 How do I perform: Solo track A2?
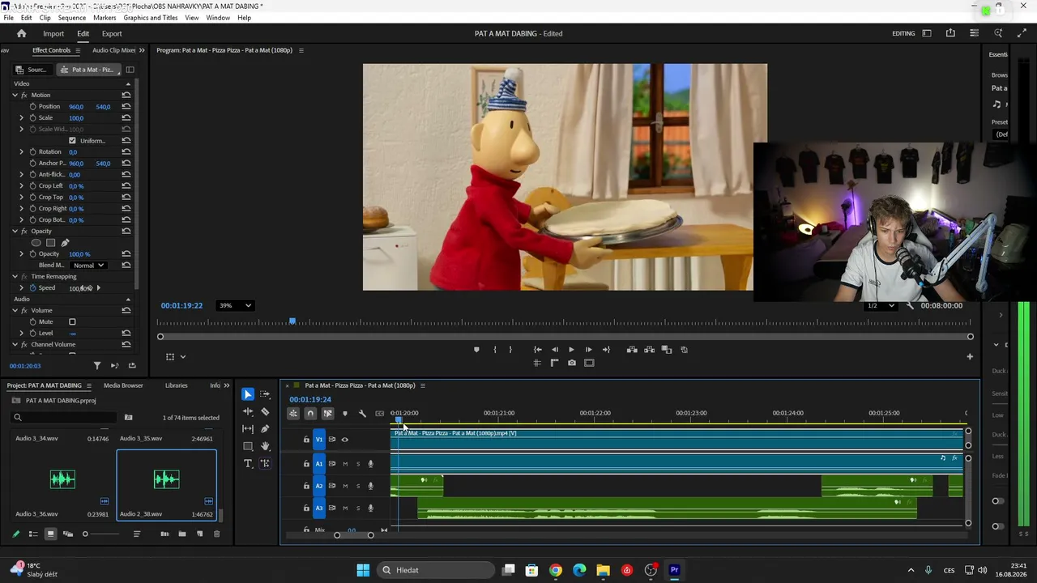click(358, 486)
